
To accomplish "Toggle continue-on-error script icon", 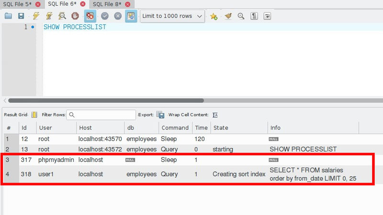I will (90, 16).
